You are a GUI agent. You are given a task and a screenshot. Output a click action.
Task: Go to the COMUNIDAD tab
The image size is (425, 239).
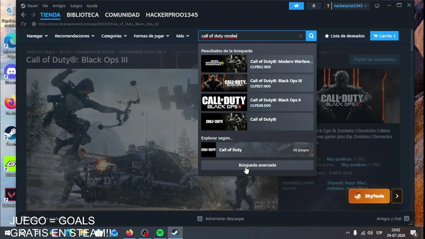tap(122, 15)
